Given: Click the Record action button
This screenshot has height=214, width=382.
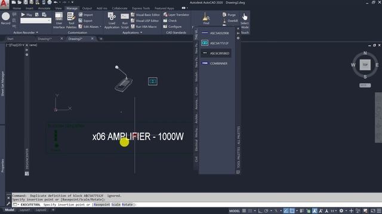Looking at the screenshot, I should (5, 18).
